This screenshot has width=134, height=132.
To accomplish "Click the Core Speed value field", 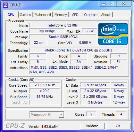I will tap(45, 85).
